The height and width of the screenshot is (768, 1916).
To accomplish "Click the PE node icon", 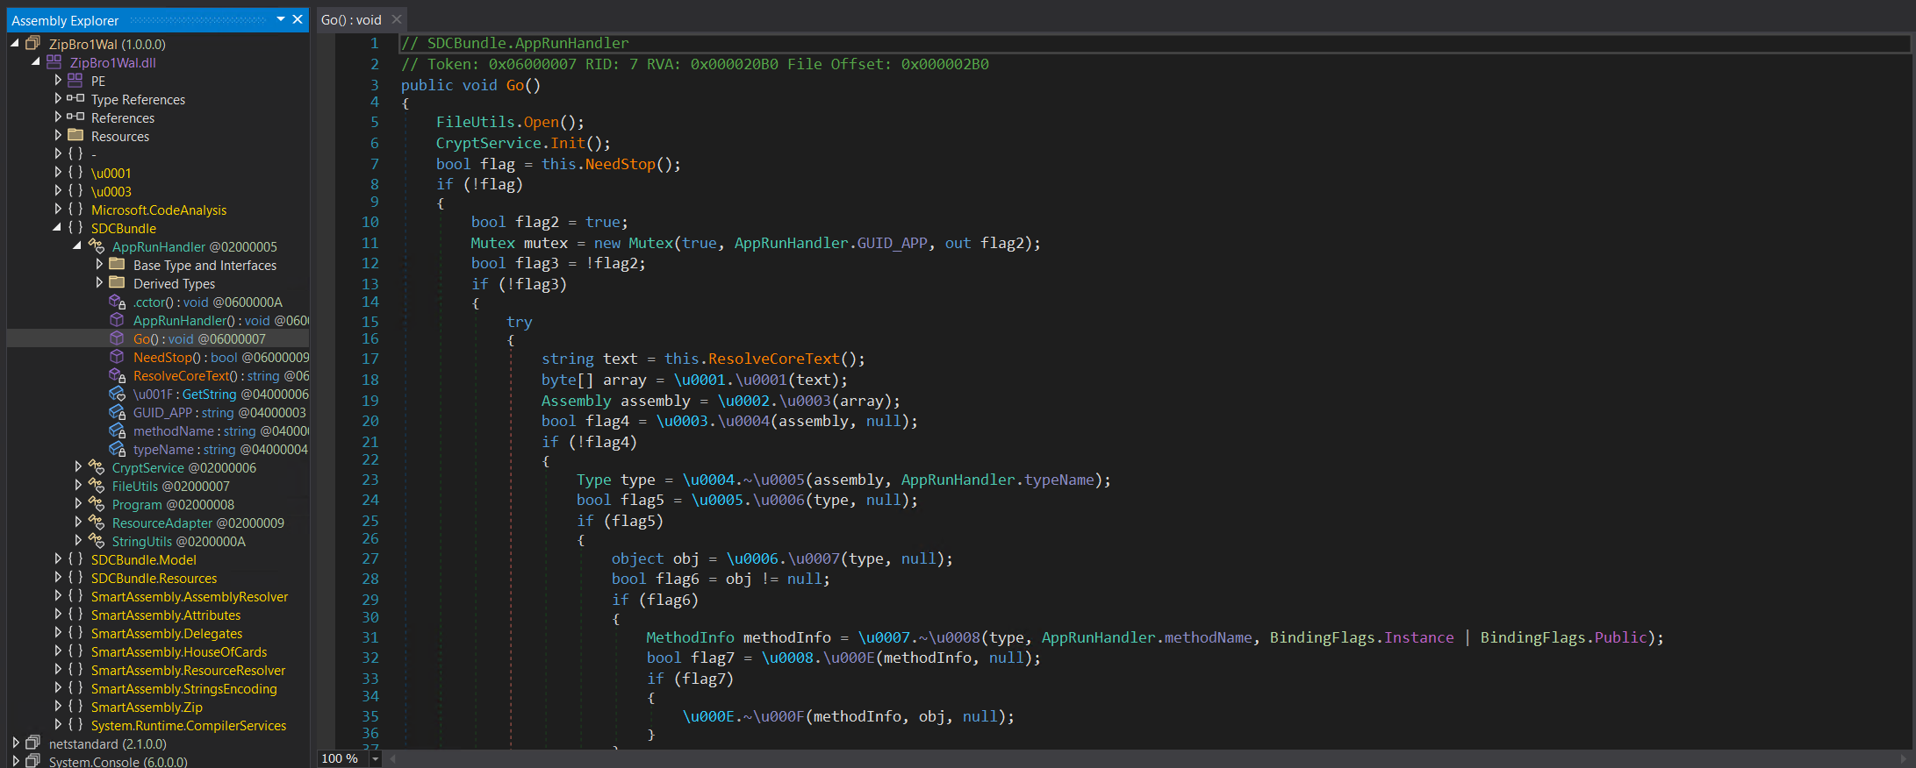I will [x=75, y=81].
